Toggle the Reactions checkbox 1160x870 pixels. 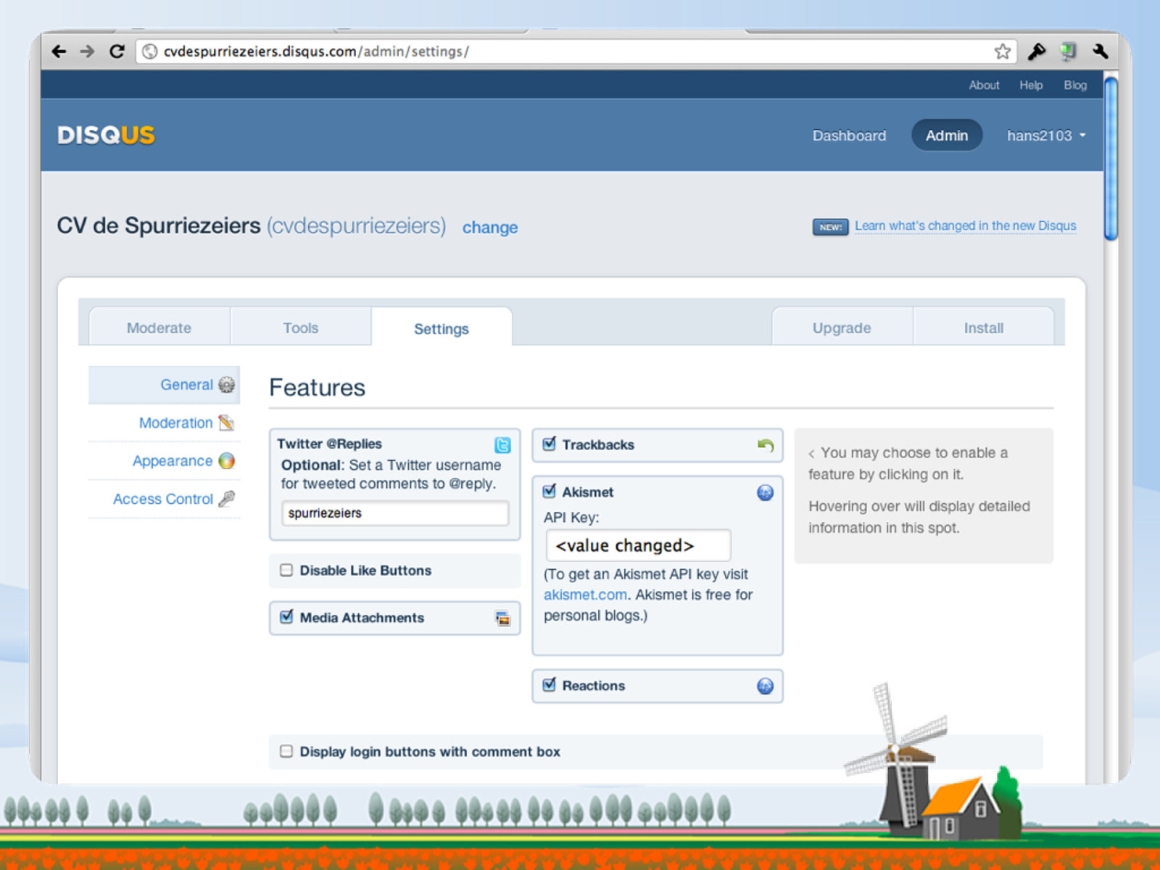pos(550,684)
